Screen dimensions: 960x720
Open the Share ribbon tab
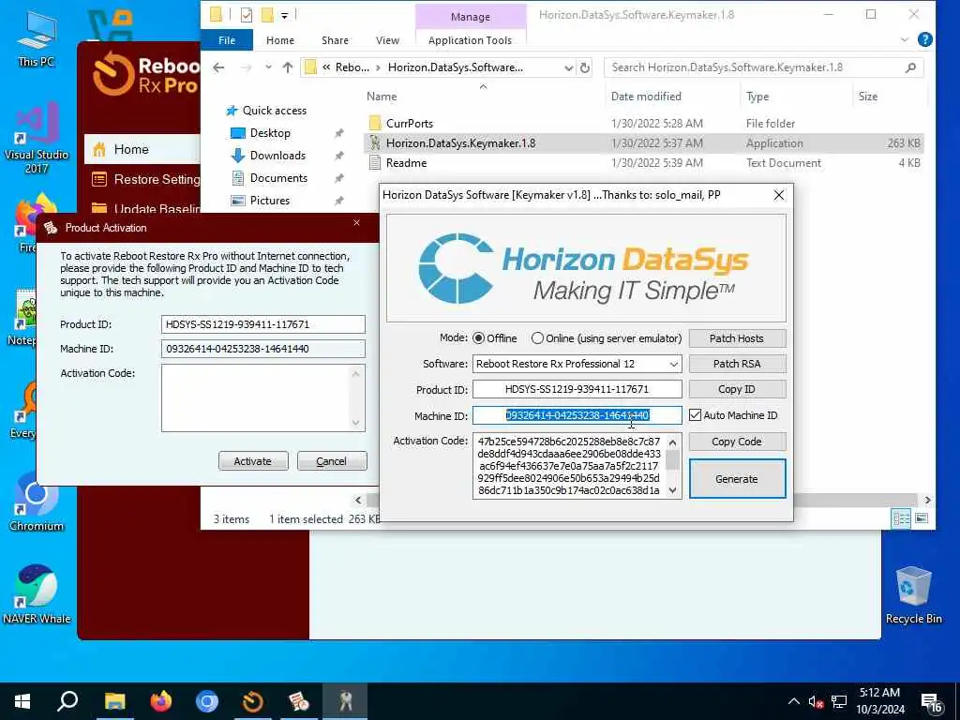[x=335, y=40]
